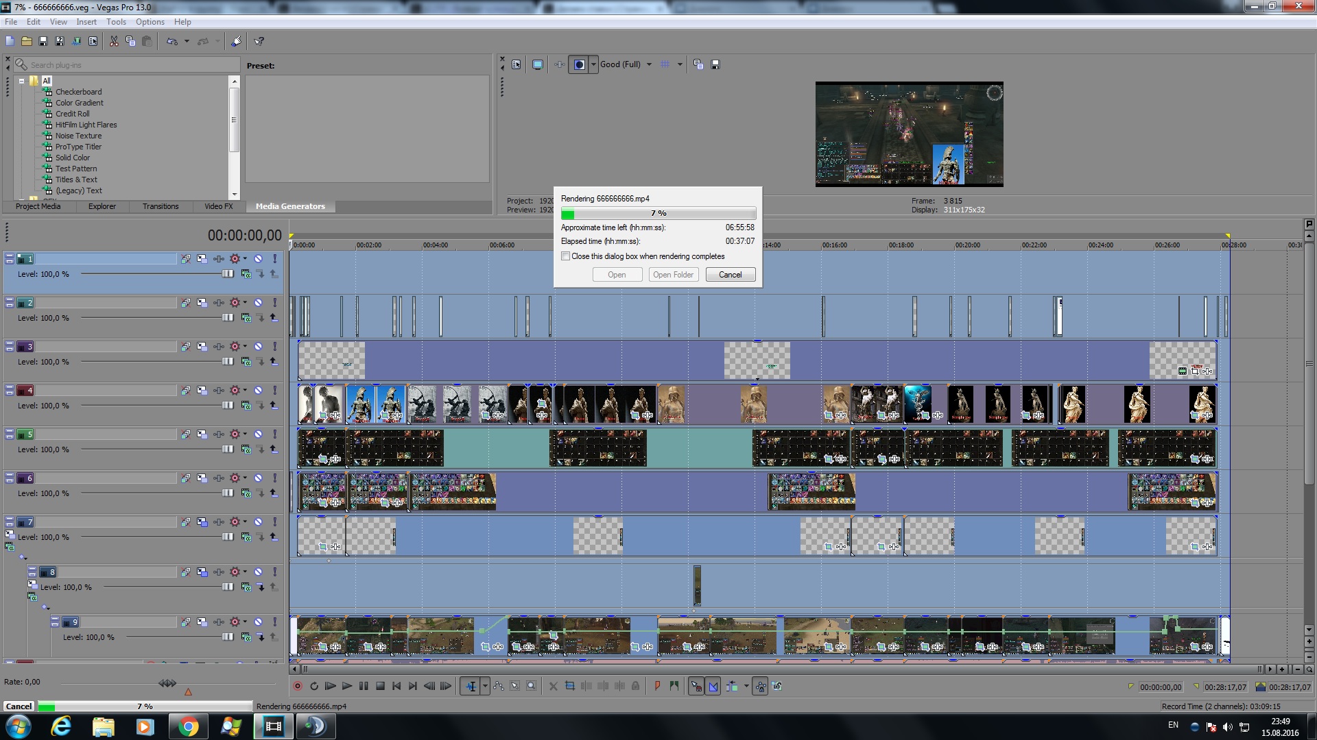
Task: Check 'Close this dialog box when rendering completes'
Action: [x=566, y=256]
